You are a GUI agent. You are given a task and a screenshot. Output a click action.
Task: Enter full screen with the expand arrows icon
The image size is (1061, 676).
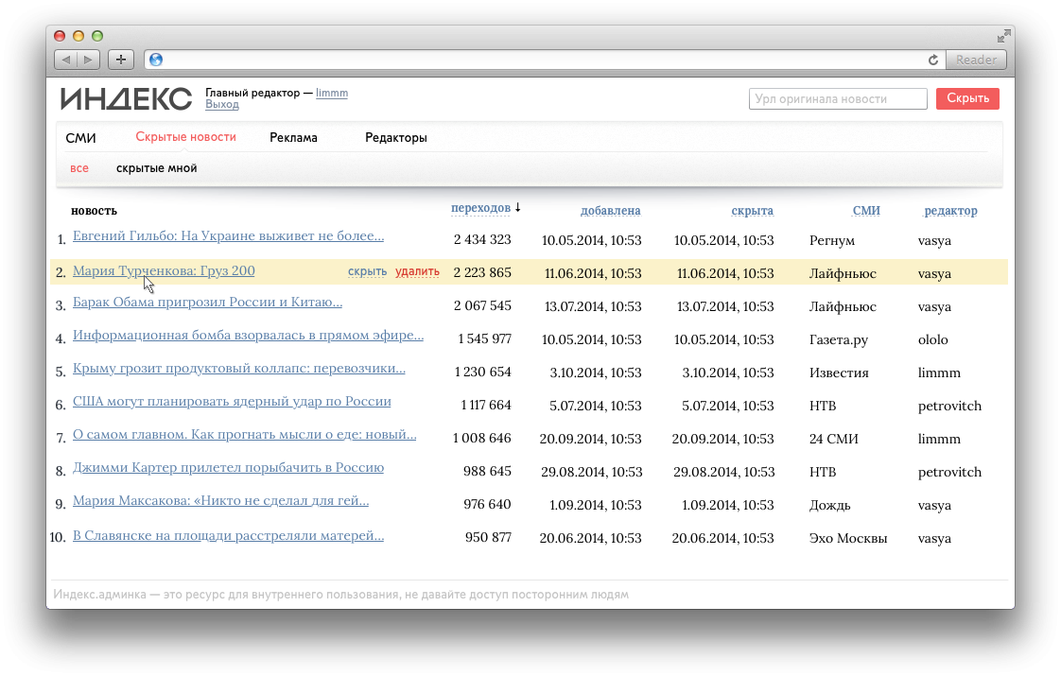(1003, 36)
